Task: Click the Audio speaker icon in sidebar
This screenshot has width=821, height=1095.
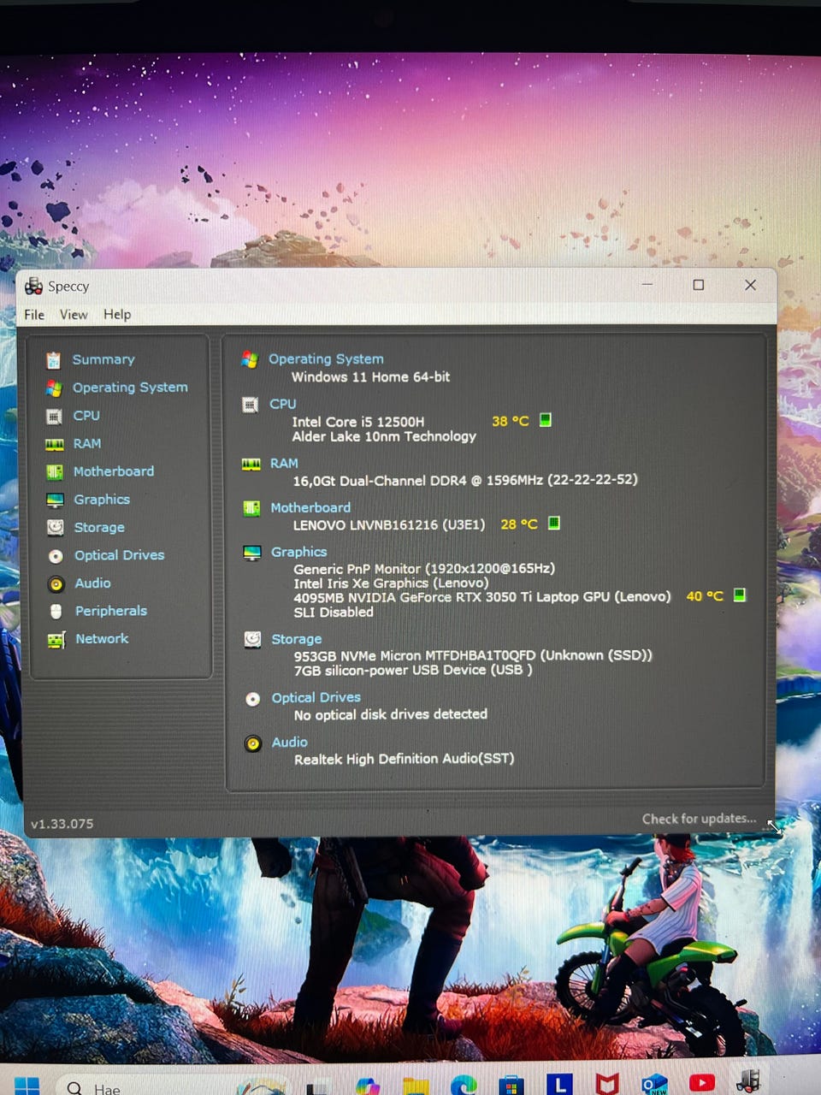Action: (x=56, y=584)
